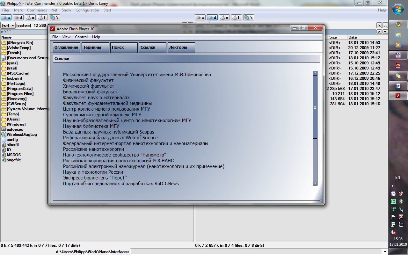The image size is (408, 255).
Task: Select the autoexec file
Action: [x=12, y=129]
